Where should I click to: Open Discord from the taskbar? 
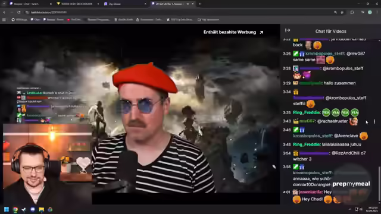tap(33, 209)
